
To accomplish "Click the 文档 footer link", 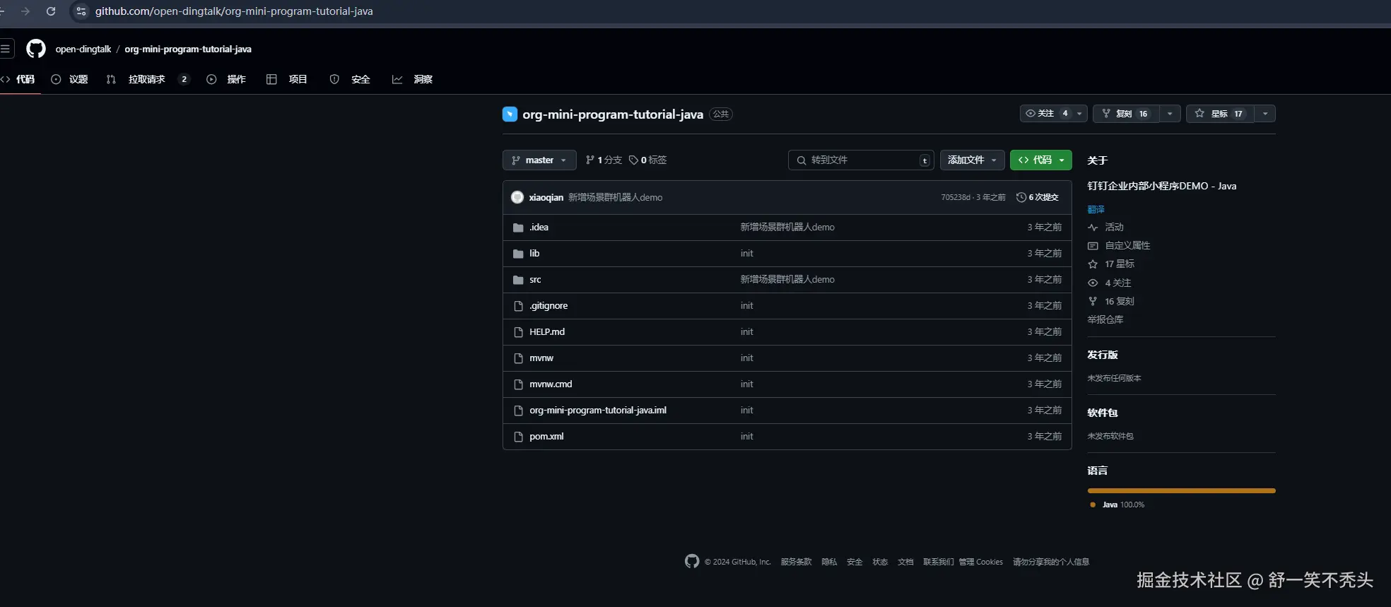I will (x=905, y=562).
